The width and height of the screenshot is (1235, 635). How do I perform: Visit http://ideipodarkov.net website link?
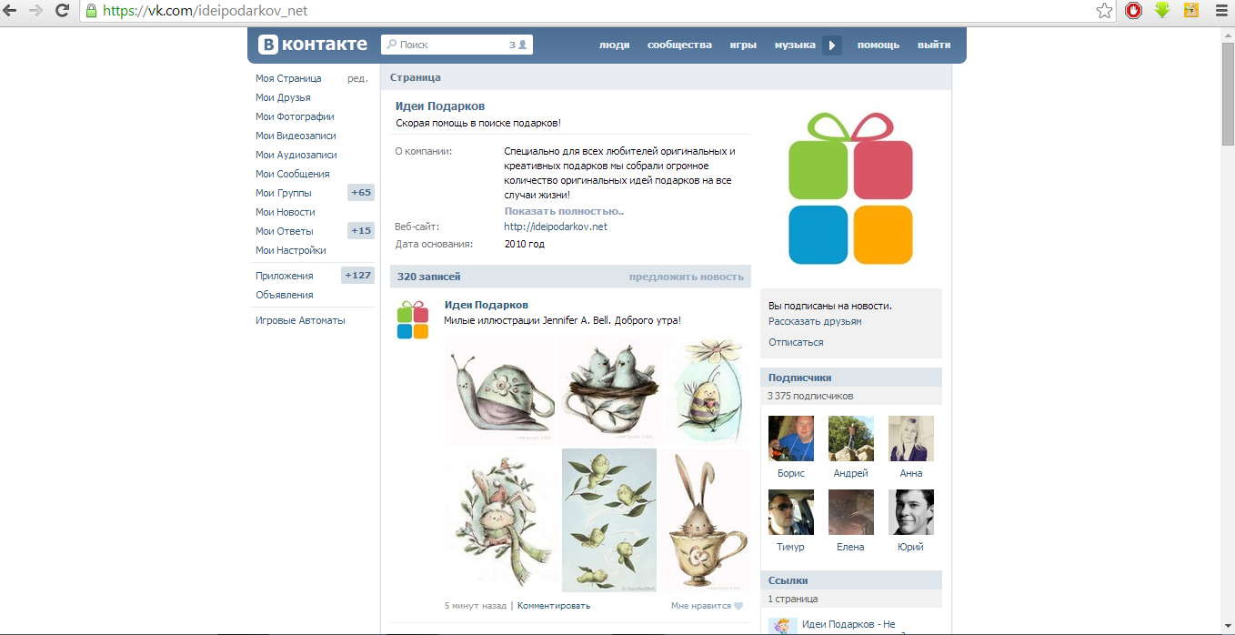coord(555,227)
